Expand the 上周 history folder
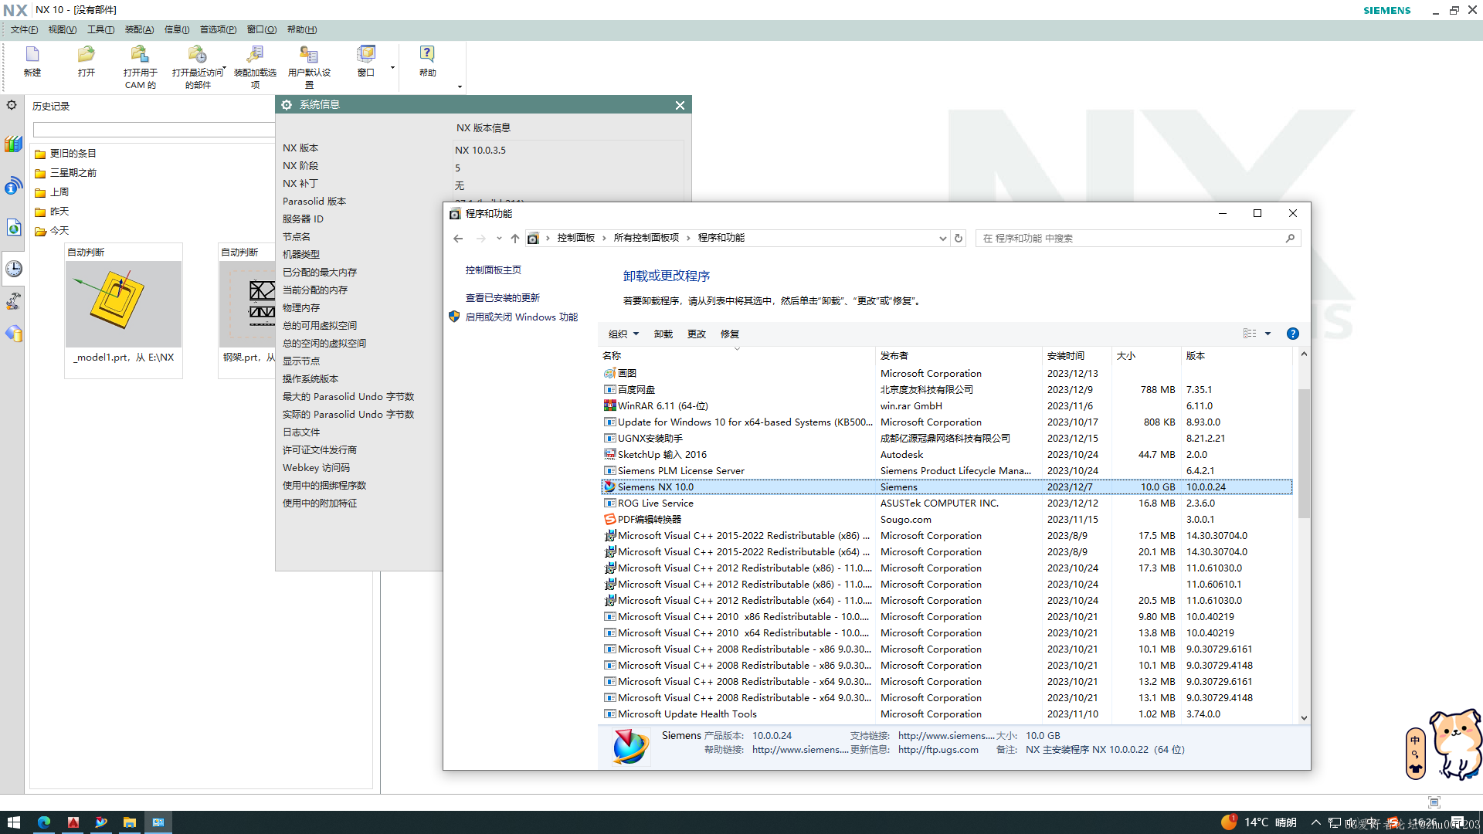Image resolution: width=1483 pixels, height=834 pixels. click(52, 192)
